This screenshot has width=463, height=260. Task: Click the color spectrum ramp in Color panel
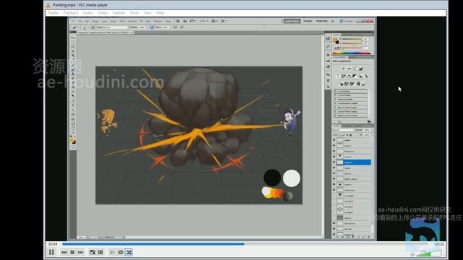pos(352,53)
